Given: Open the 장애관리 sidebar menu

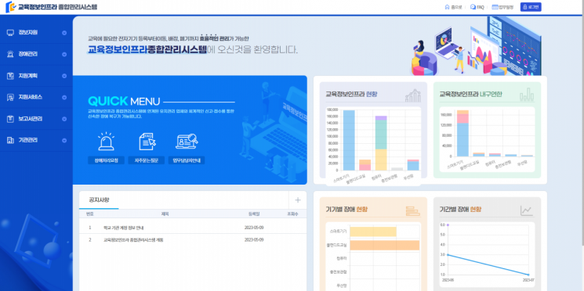Looking at the screenshot, I should 36,54.
